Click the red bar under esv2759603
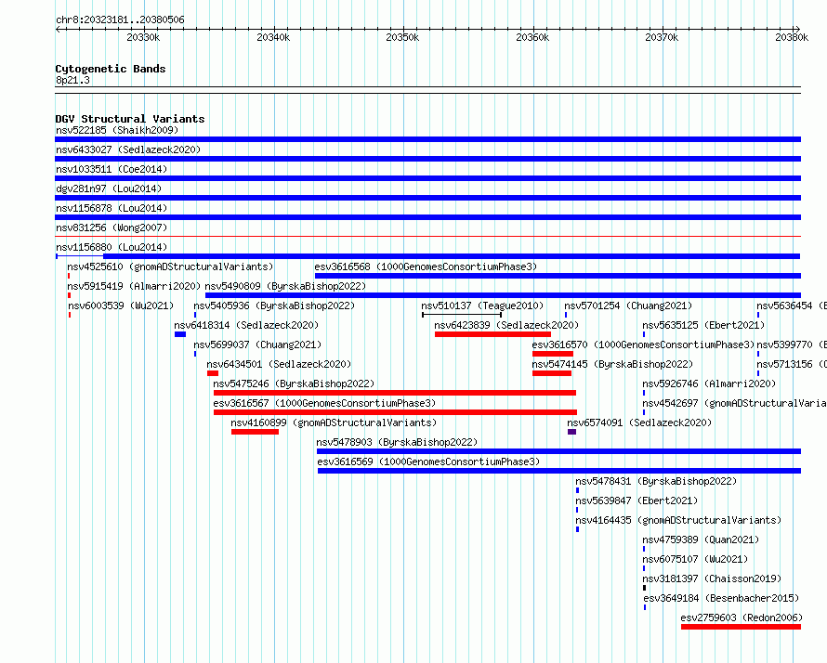 pos(741,627)
